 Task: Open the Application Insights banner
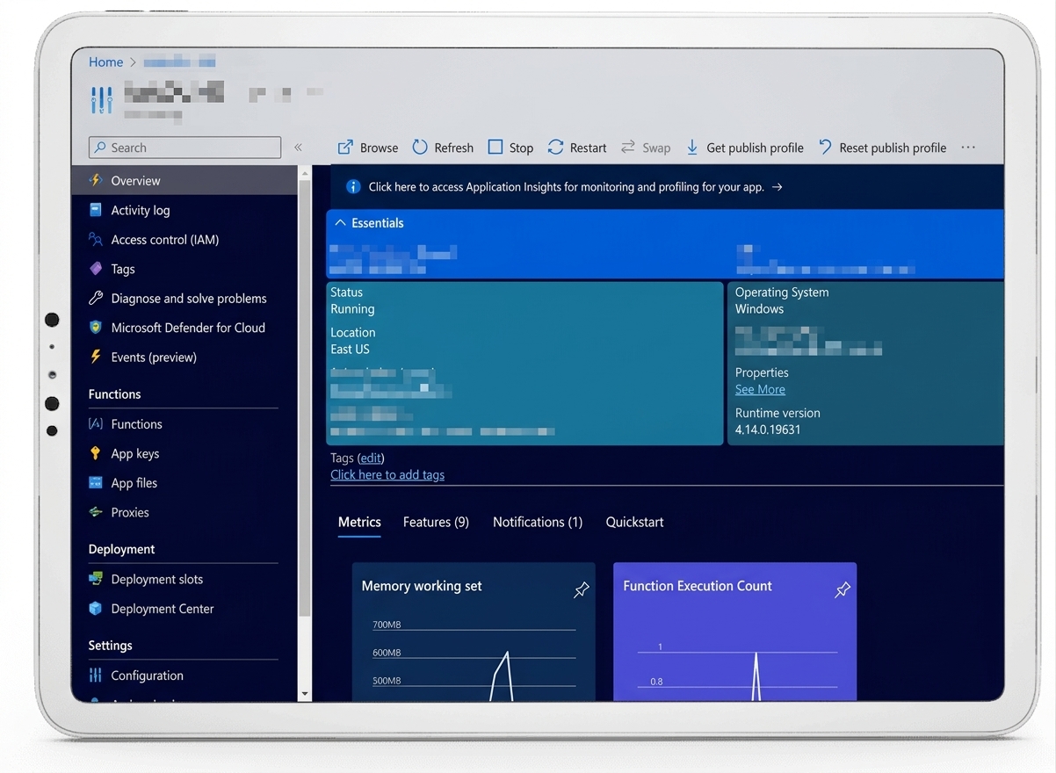575,187
